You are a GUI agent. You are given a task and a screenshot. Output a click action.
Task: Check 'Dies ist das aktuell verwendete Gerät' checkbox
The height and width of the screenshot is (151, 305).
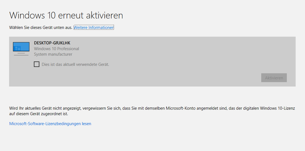37,64
